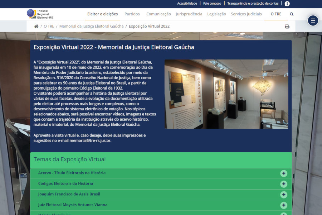Open Transparência e prestação de contas link

click(x=253, y=4)
